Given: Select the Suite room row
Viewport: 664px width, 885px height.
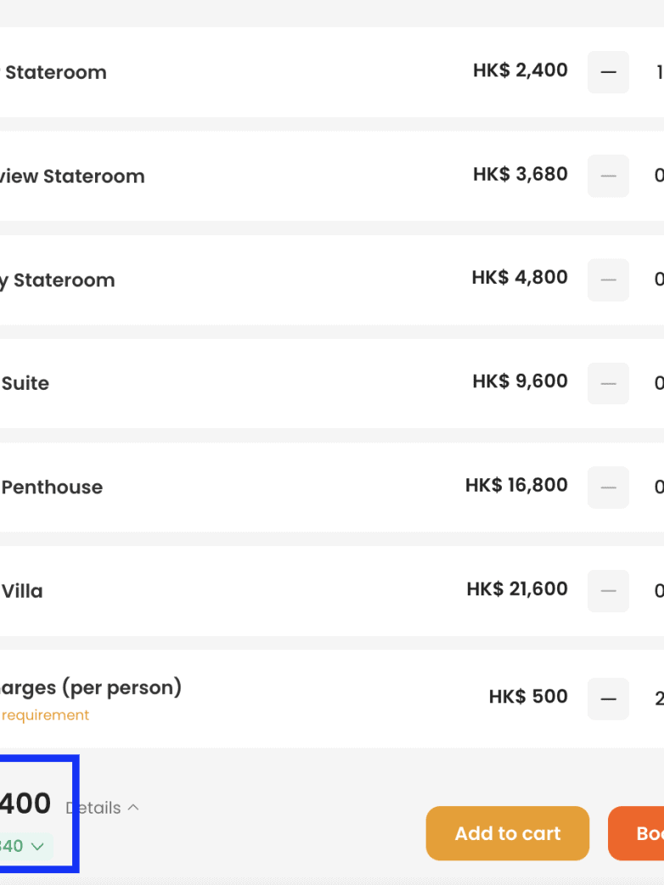Looking at the screenshot, I should tap(25, 383).
